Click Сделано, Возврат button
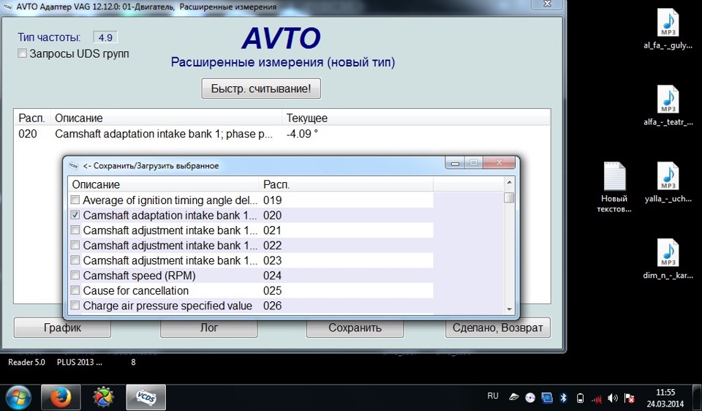702x411 pixels. point(498,328)
